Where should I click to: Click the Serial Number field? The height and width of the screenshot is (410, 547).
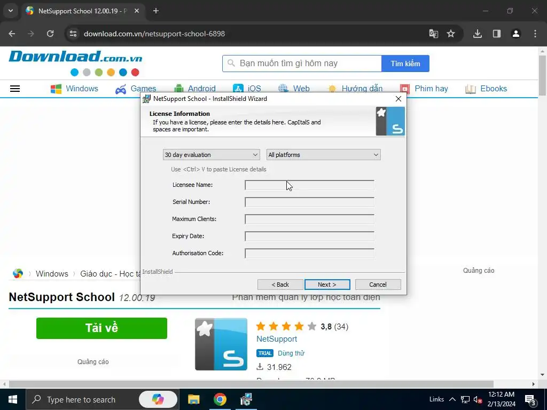309,202
